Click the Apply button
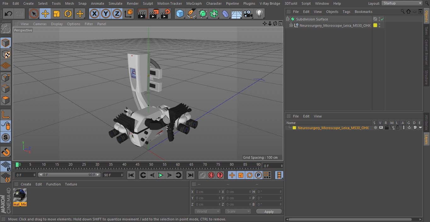The width and height of the screenshot is (430, 222). pyautogui.click(x=269, y=211)
